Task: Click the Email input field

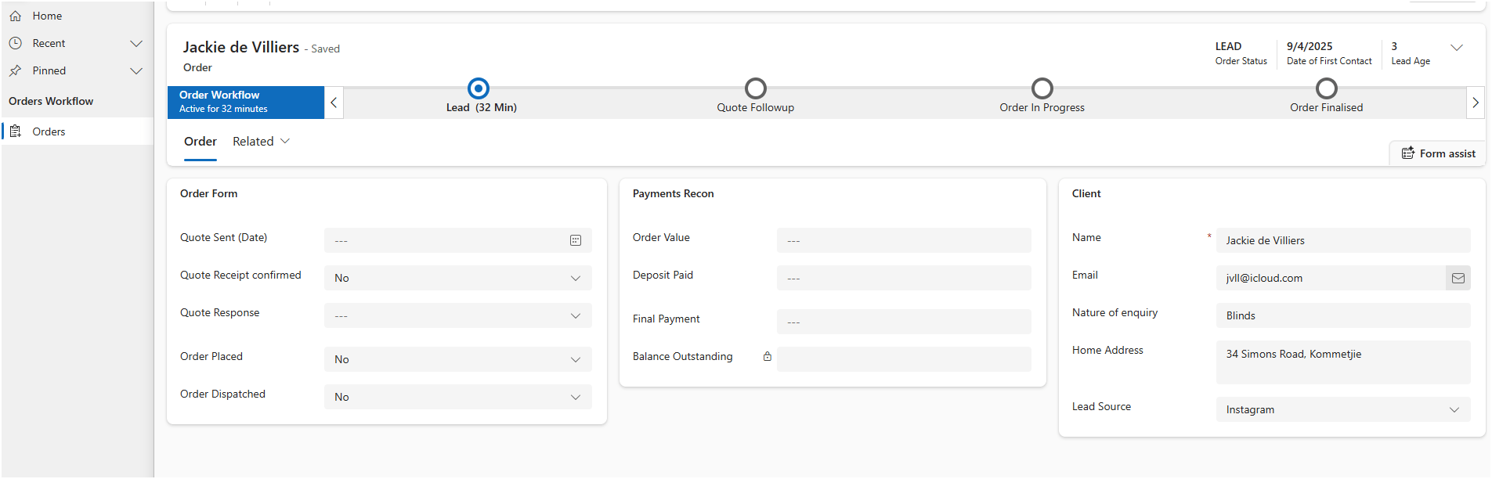Action: pos(1331,278)
